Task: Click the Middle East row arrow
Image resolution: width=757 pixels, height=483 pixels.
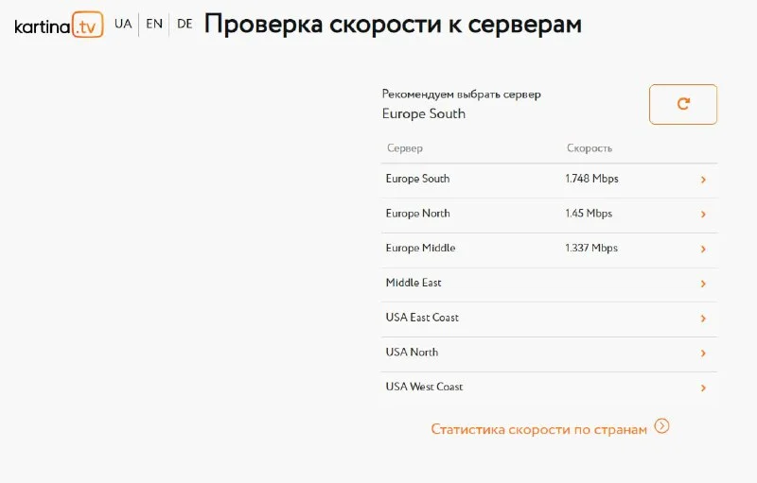Action: pos(703,284)
